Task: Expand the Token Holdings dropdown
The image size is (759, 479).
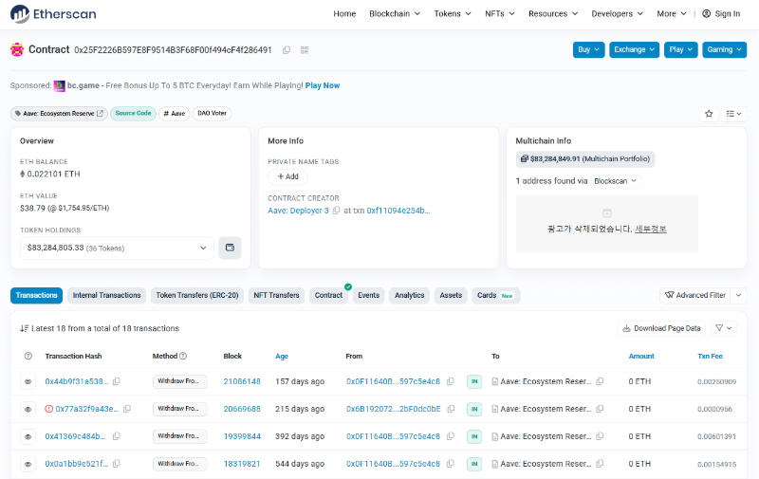Action: 117,248
